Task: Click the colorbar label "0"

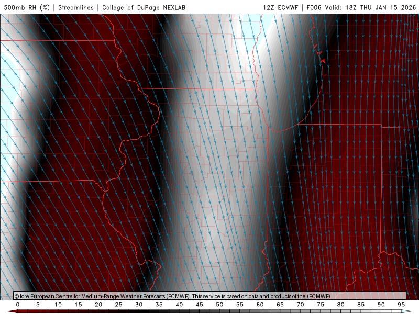Action: point(18,305)
